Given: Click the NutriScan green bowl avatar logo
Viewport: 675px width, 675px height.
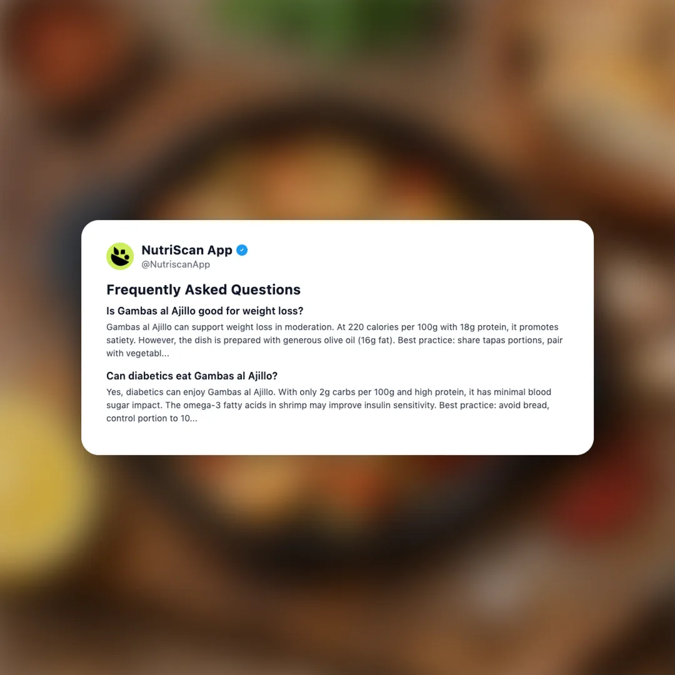Looking at the screenshot, I should tap(120, 256).
